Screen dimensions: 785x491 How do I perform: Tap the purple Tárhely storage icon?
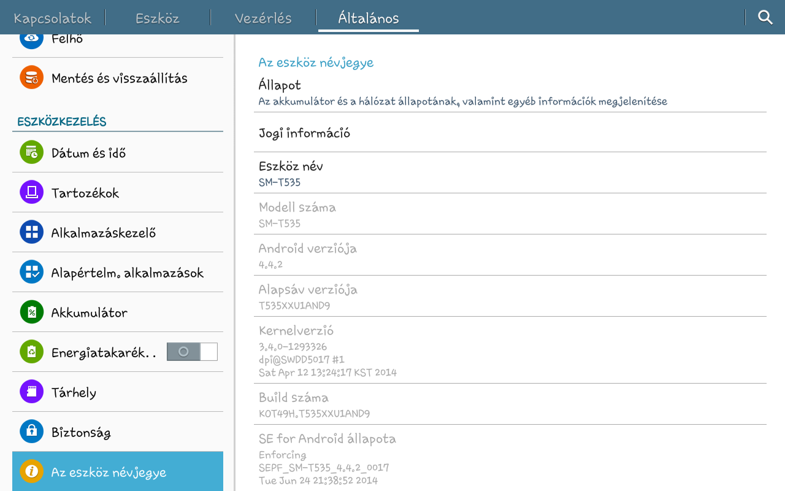(31, 392)
